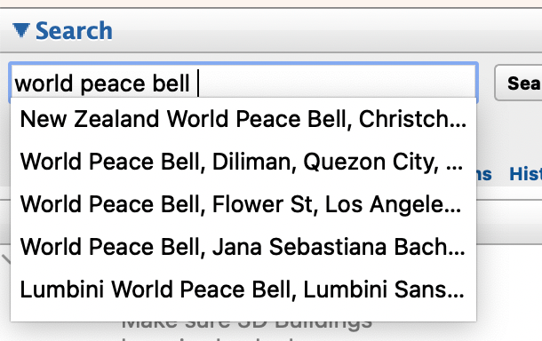542x341 pixels.
Task: Open the Get Directions link left of History
Action: coord(484,174)
